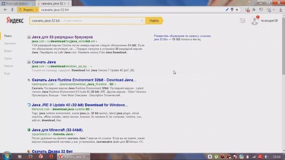Viewport: 285px width, 160px height.
Task: Click green favicon beside Java для Minecraft
Action: [x=28, y=130]
